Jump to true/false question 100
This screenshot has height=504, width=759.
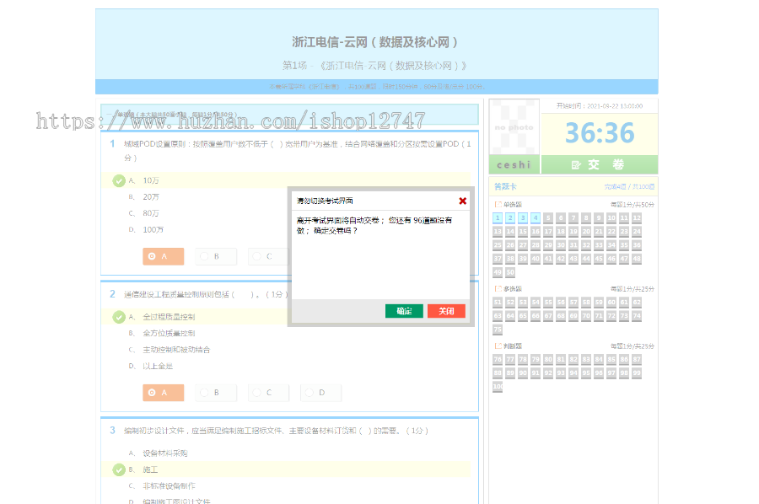pyautogui.click(x=498, y=387)
